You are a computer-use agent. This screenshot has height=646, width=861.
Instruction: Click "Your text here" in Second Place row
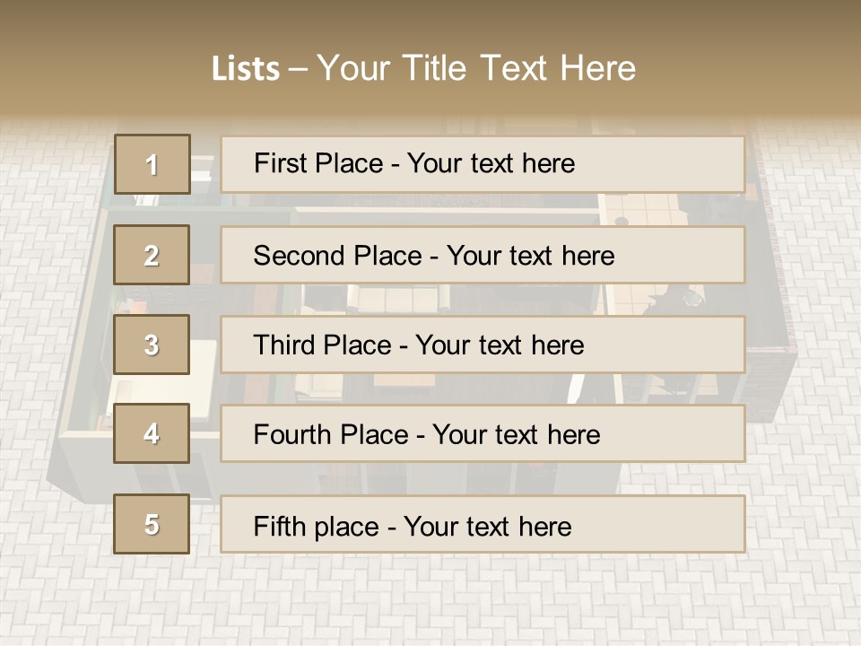point(530,256)
